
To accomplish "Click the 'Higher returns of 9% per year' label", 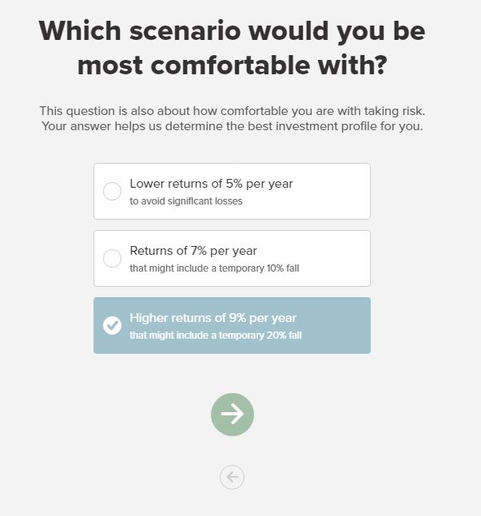I will (213, 318).
